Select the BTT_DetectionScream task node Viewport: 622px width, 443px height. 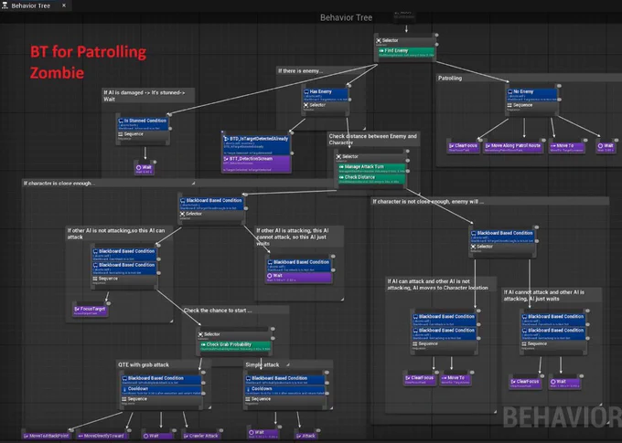tap(256, 163)
